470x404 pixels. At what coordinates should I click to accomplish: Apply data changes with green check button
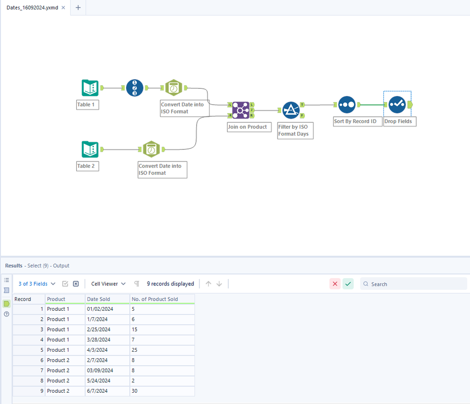click(348, 284)
